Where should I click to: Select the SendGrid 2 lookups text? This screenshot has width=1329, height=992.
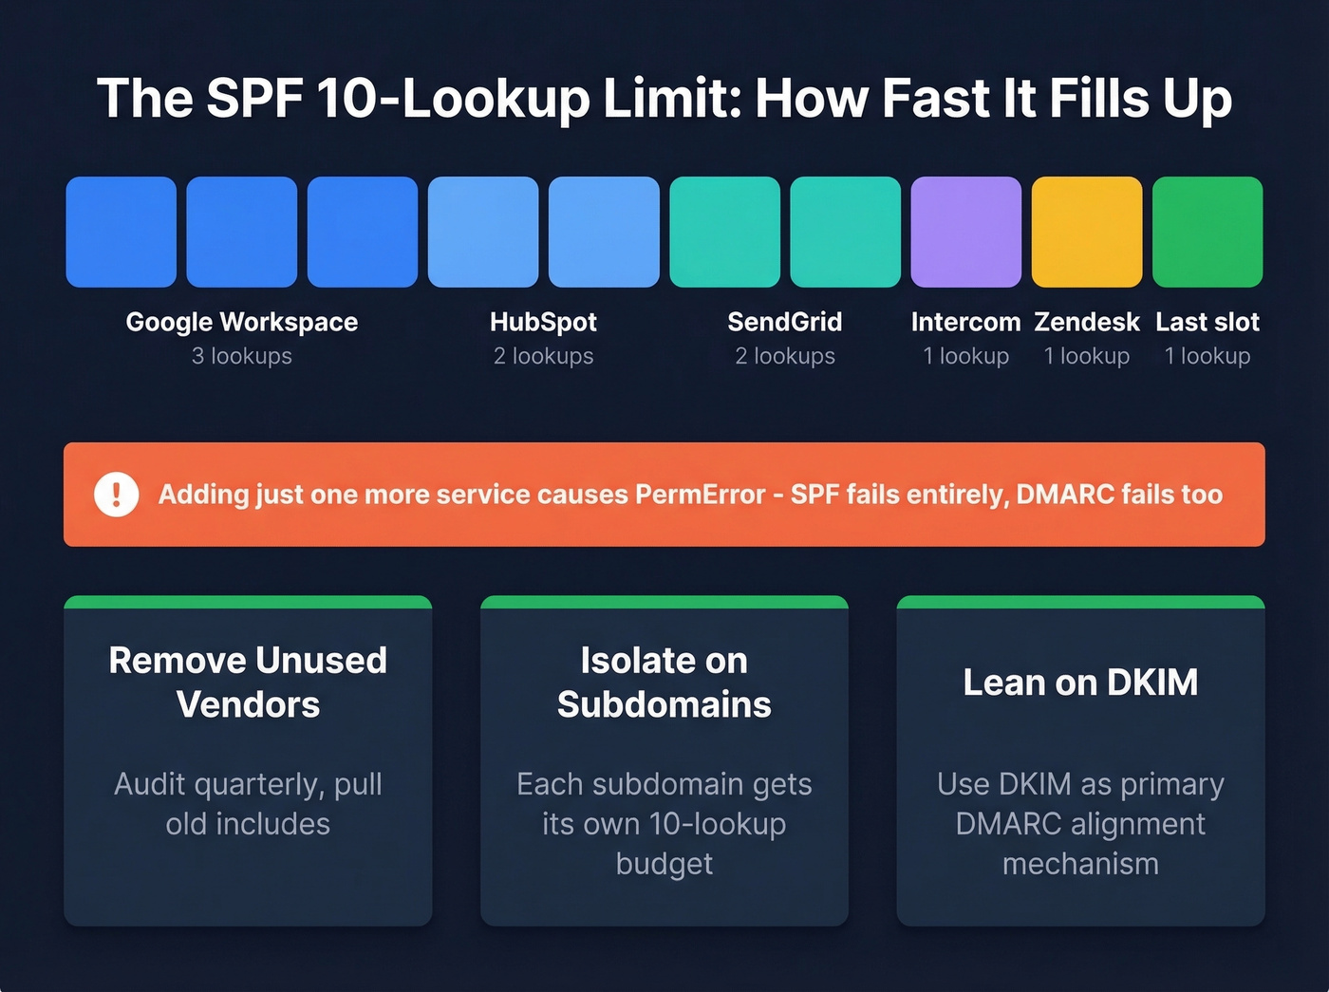click(x=785, y=356)
